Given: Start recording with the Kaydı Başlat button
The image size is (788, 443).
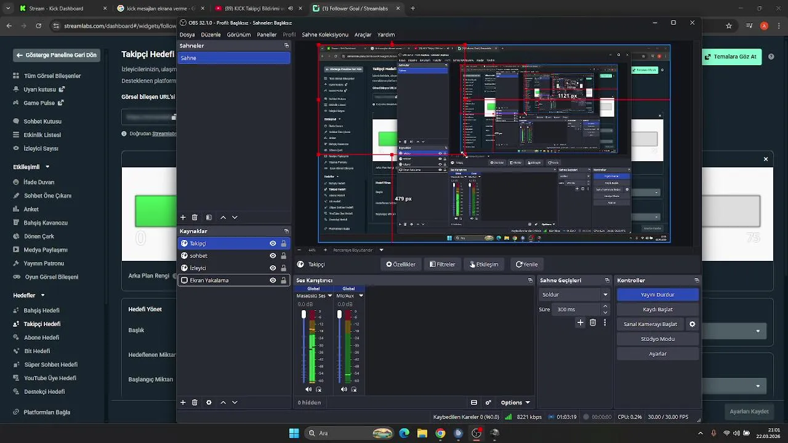Looking at the screenshot, I should point(657,309).
